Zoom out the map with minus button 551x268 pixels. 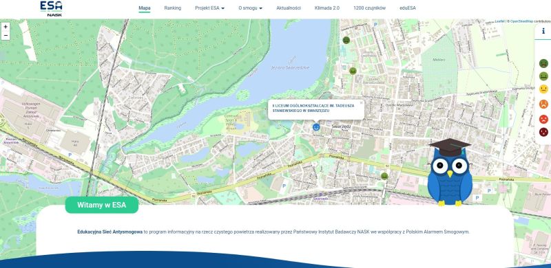6,36
